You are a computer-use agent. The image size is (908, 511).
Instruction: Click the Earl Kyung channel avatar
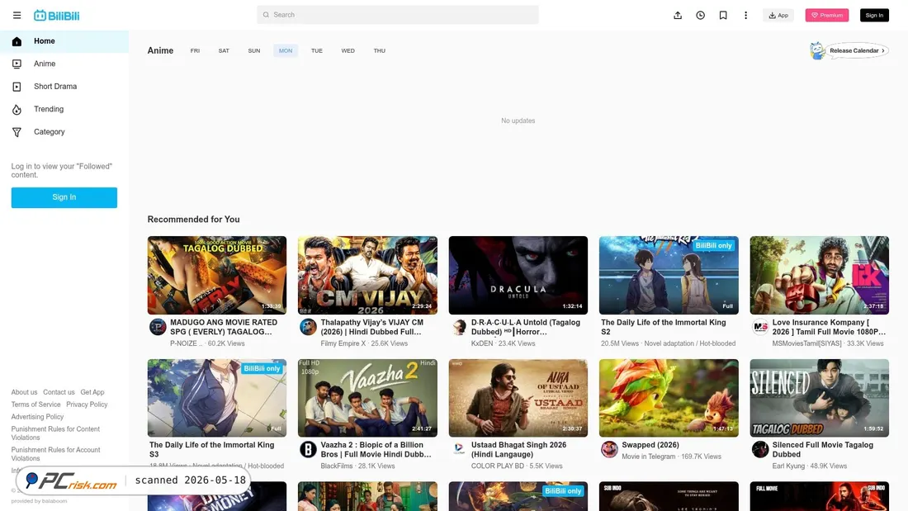click(760, 450)
